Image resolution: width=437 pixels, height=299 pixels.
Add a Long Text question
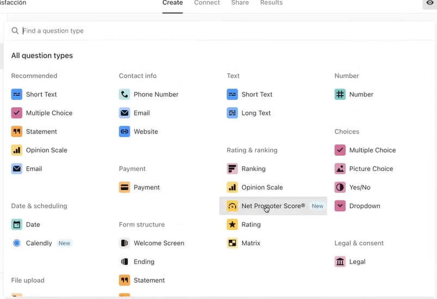pyautogui.click(x=273, y=113)
